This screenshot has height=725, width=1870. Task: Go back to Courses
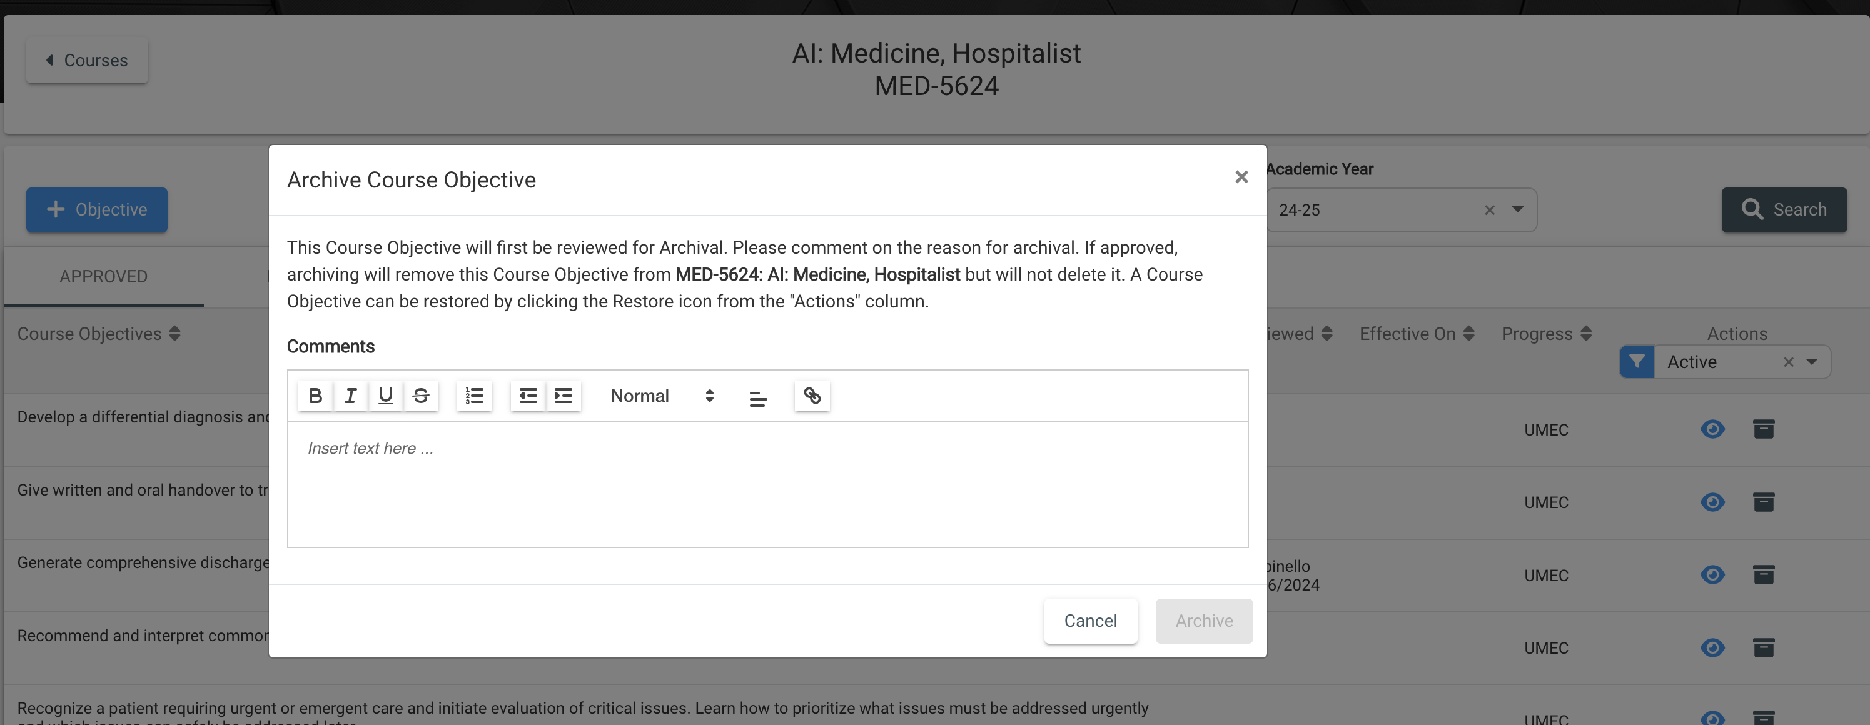87,60
